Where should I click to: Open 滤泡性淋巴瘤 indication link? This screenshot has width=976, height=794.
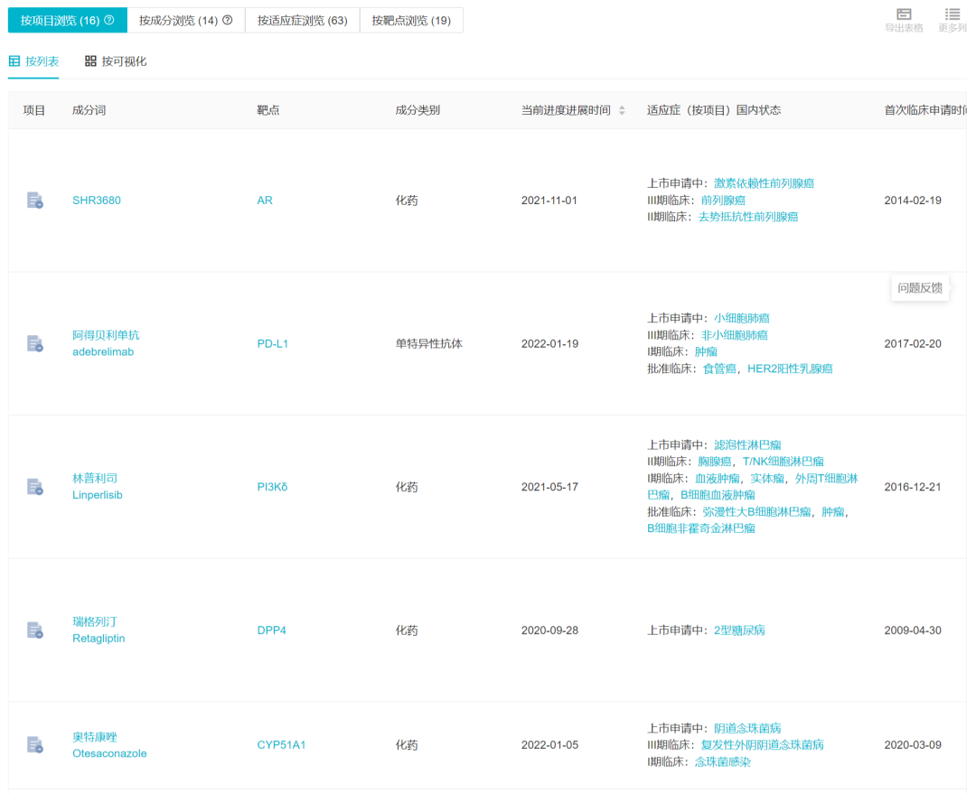(747, 445)
